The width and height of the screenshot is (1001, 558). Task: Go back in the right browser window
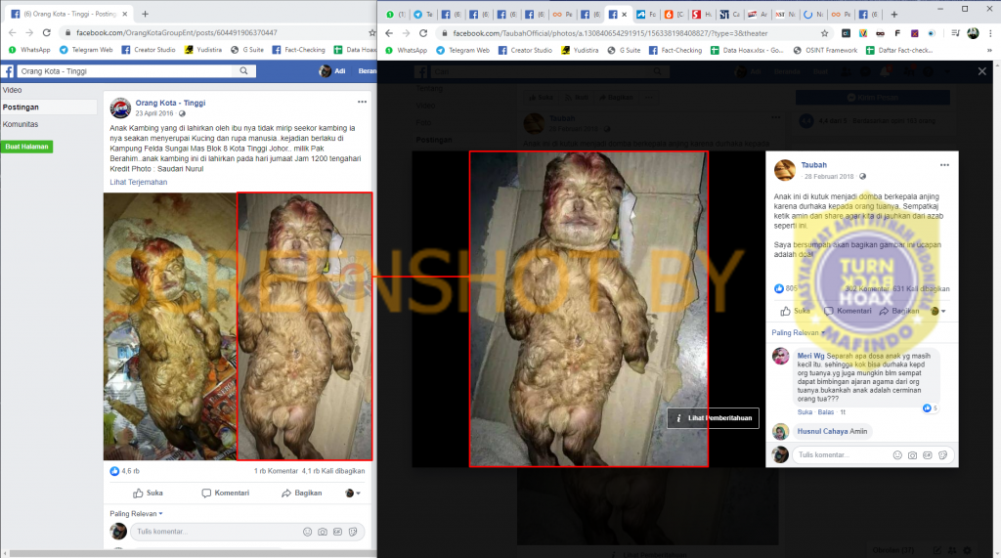(x=389, y=33)
